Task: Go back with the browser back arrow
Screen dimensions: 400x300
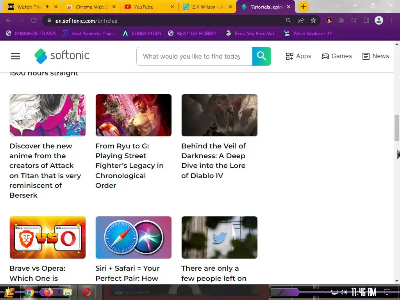Action: point(9,20)
